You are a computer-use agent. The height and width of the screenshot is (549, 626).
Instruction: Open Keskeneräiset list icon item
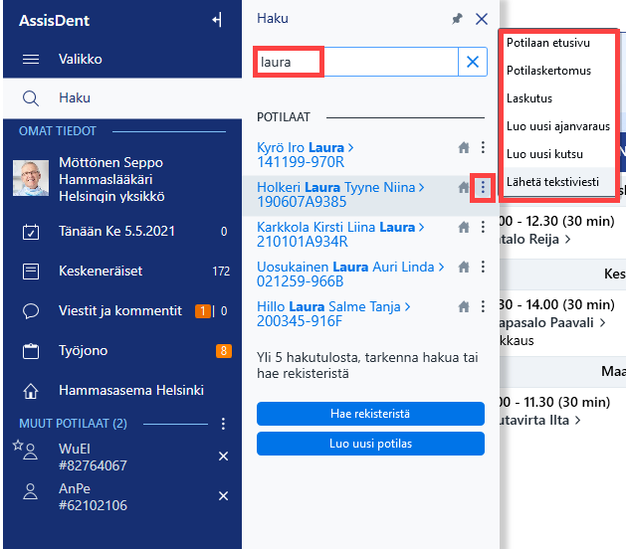(31, 272)
